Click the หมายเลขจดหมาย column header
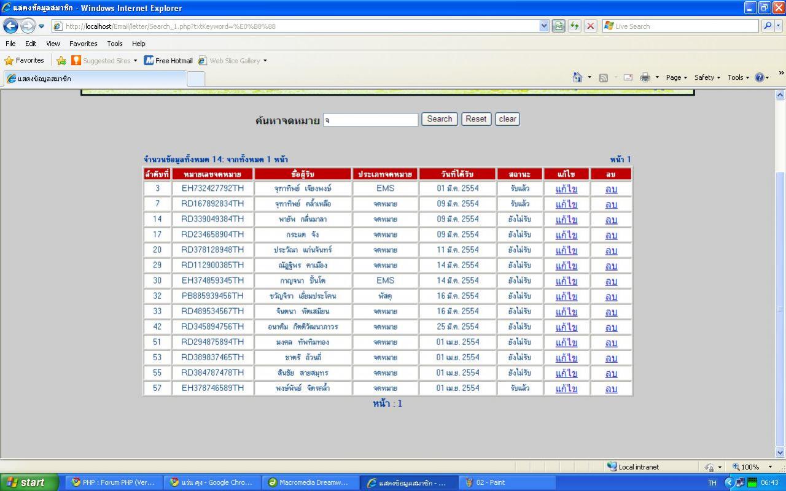Screen dimensions: 786x491 (212, 174)
